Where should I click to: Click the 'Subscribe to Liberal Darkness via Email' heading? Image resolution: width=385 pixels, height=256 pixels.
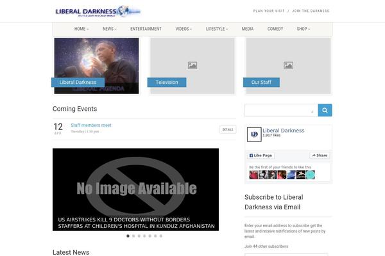coord(274,202)
